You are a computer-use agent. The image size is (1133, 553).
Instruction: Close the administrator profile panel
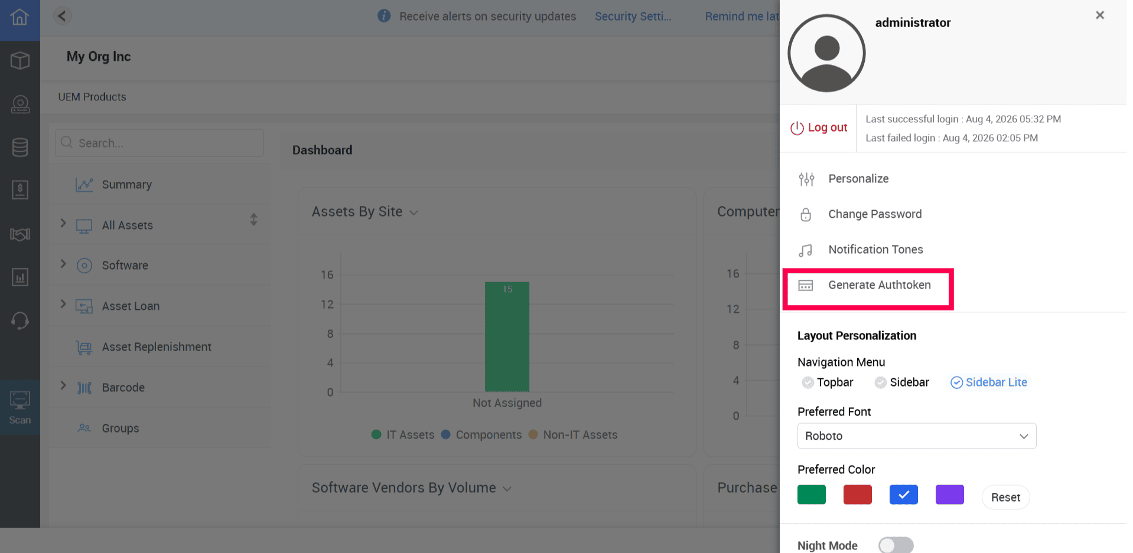click(1099, 15)
